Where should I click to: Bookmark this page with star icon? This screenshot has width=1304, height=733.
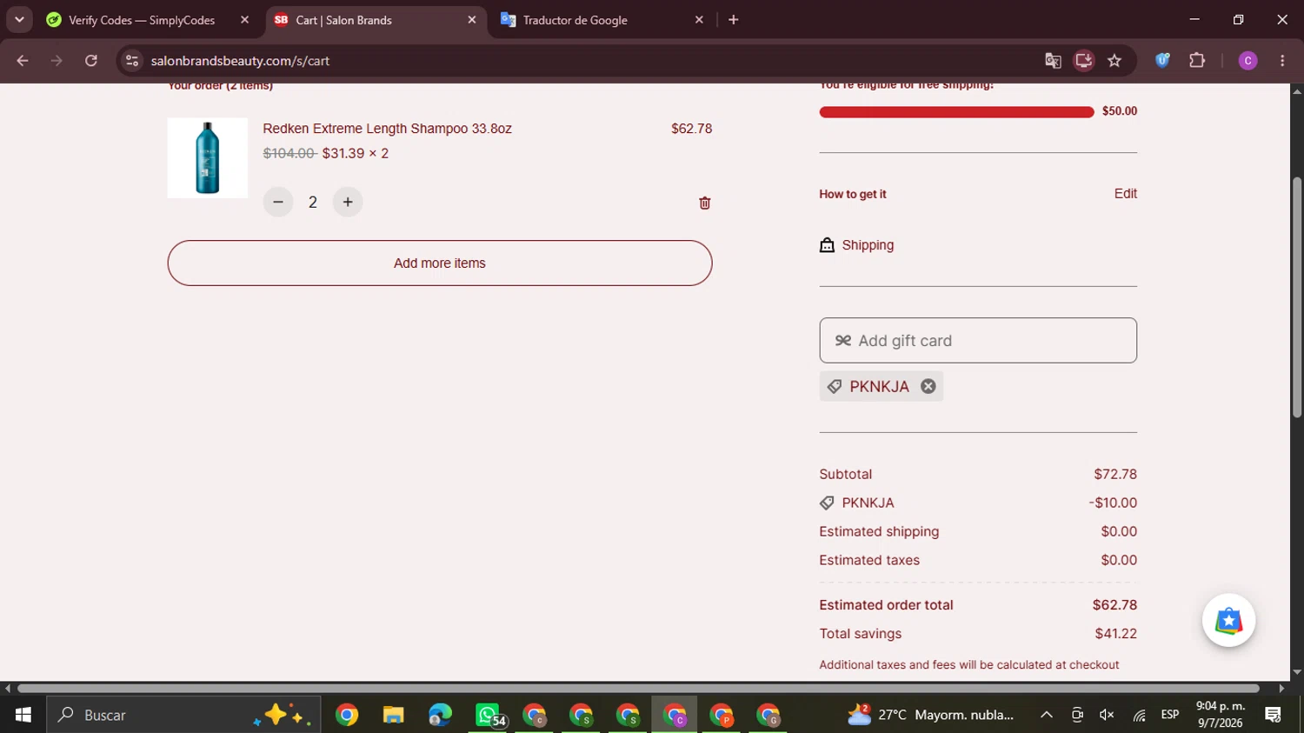(x=1114, y=61)
